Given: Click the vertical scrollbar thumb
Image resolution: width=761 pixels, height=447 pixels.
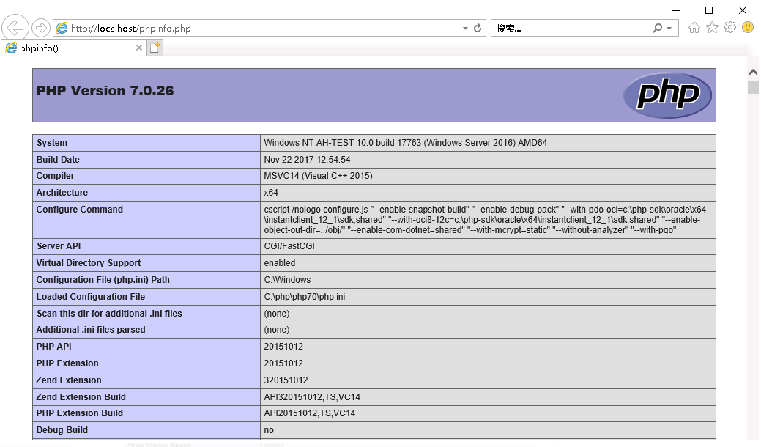Looking at the screenshot, I should click(752, 88).
